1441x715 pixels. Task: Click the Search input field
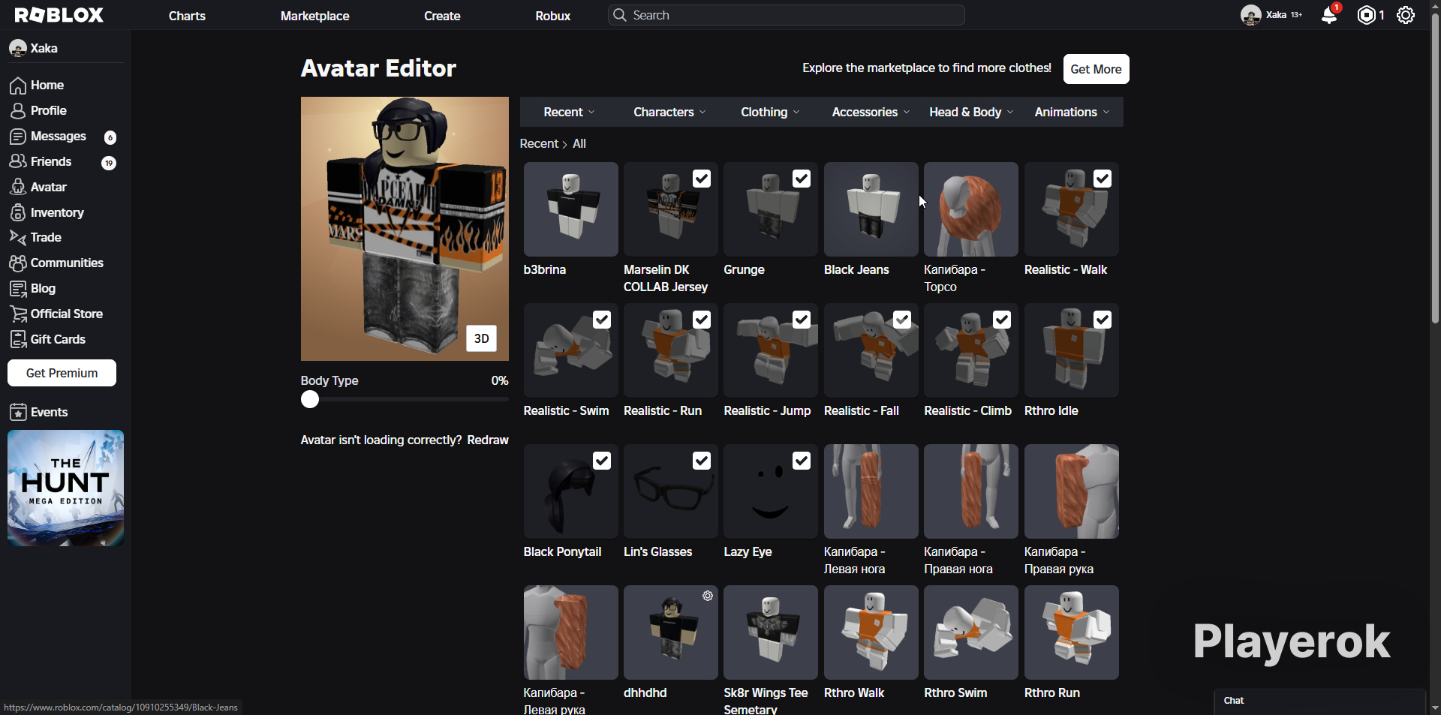tap(786, 15)
